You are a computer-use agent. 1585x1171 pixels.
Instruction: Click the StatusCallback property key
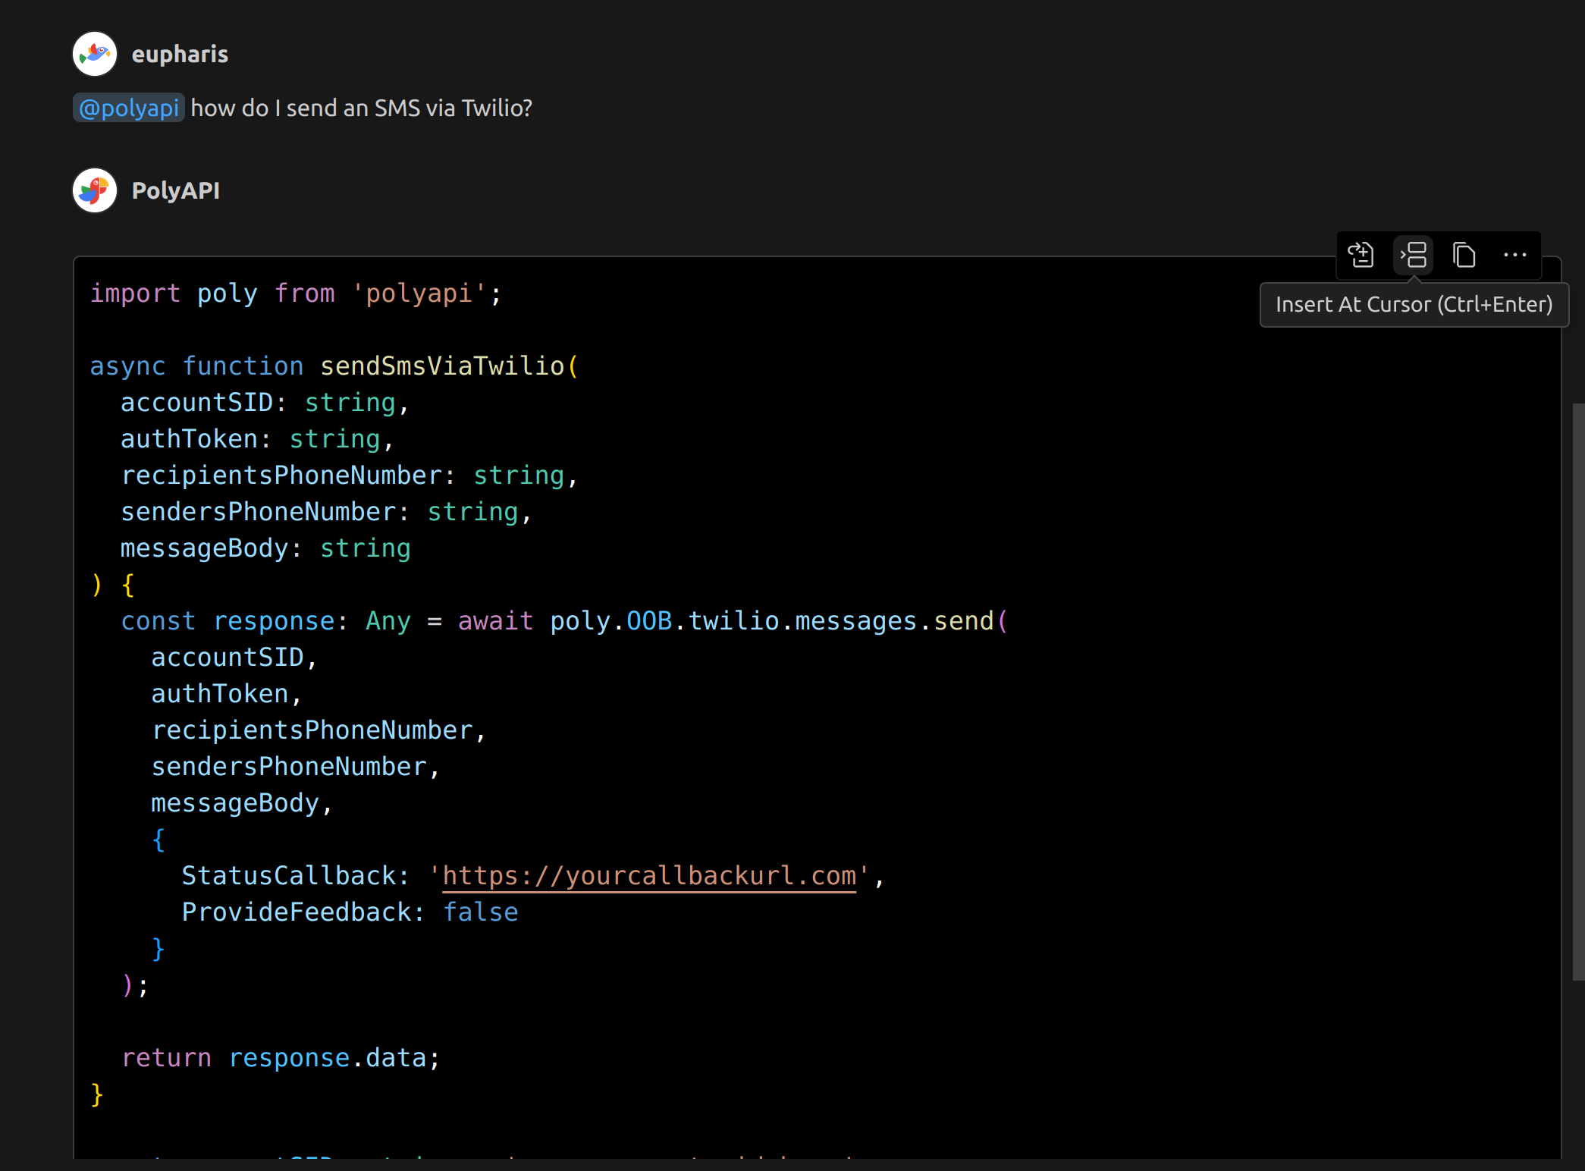pyautogui.click(x=289, y=875)
